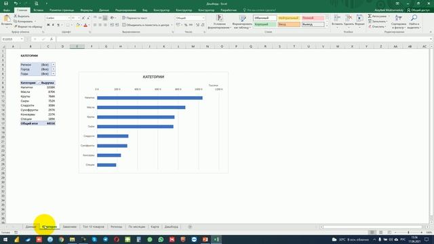This screenshot has height=244, width=434.
Task: Paste clipboard contents with Вставить
Action: (x=6, y=21)
